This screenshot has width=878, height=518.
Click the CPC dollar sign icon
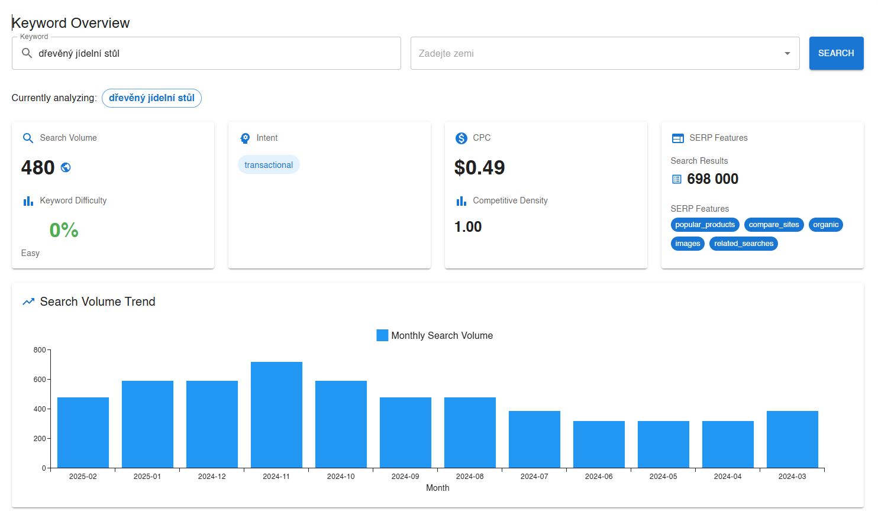(x=461, y=138)
